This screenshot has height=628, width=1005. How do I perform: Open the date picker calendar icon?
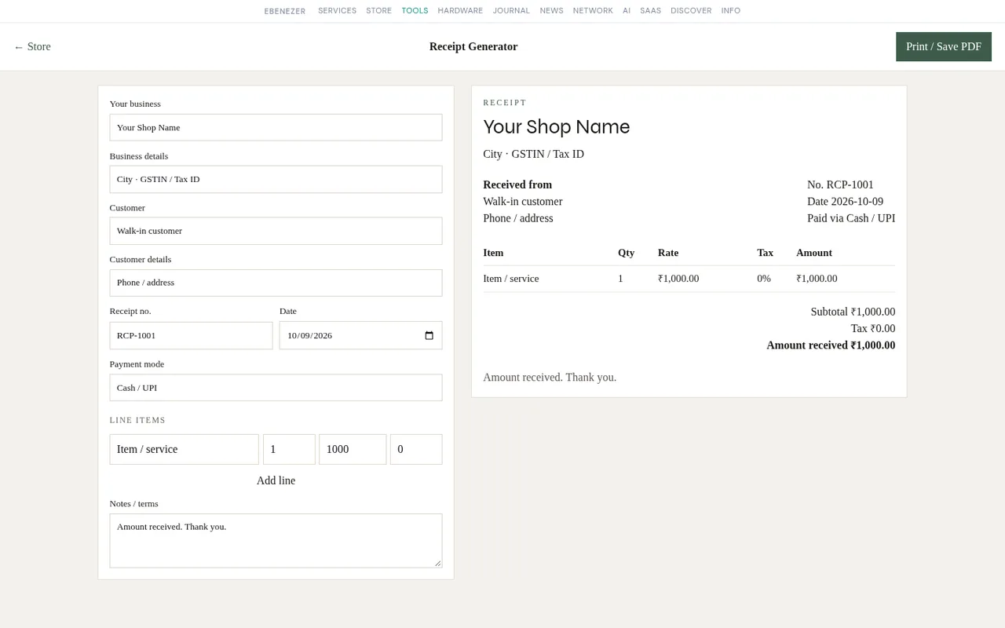(x=429, y=336)
